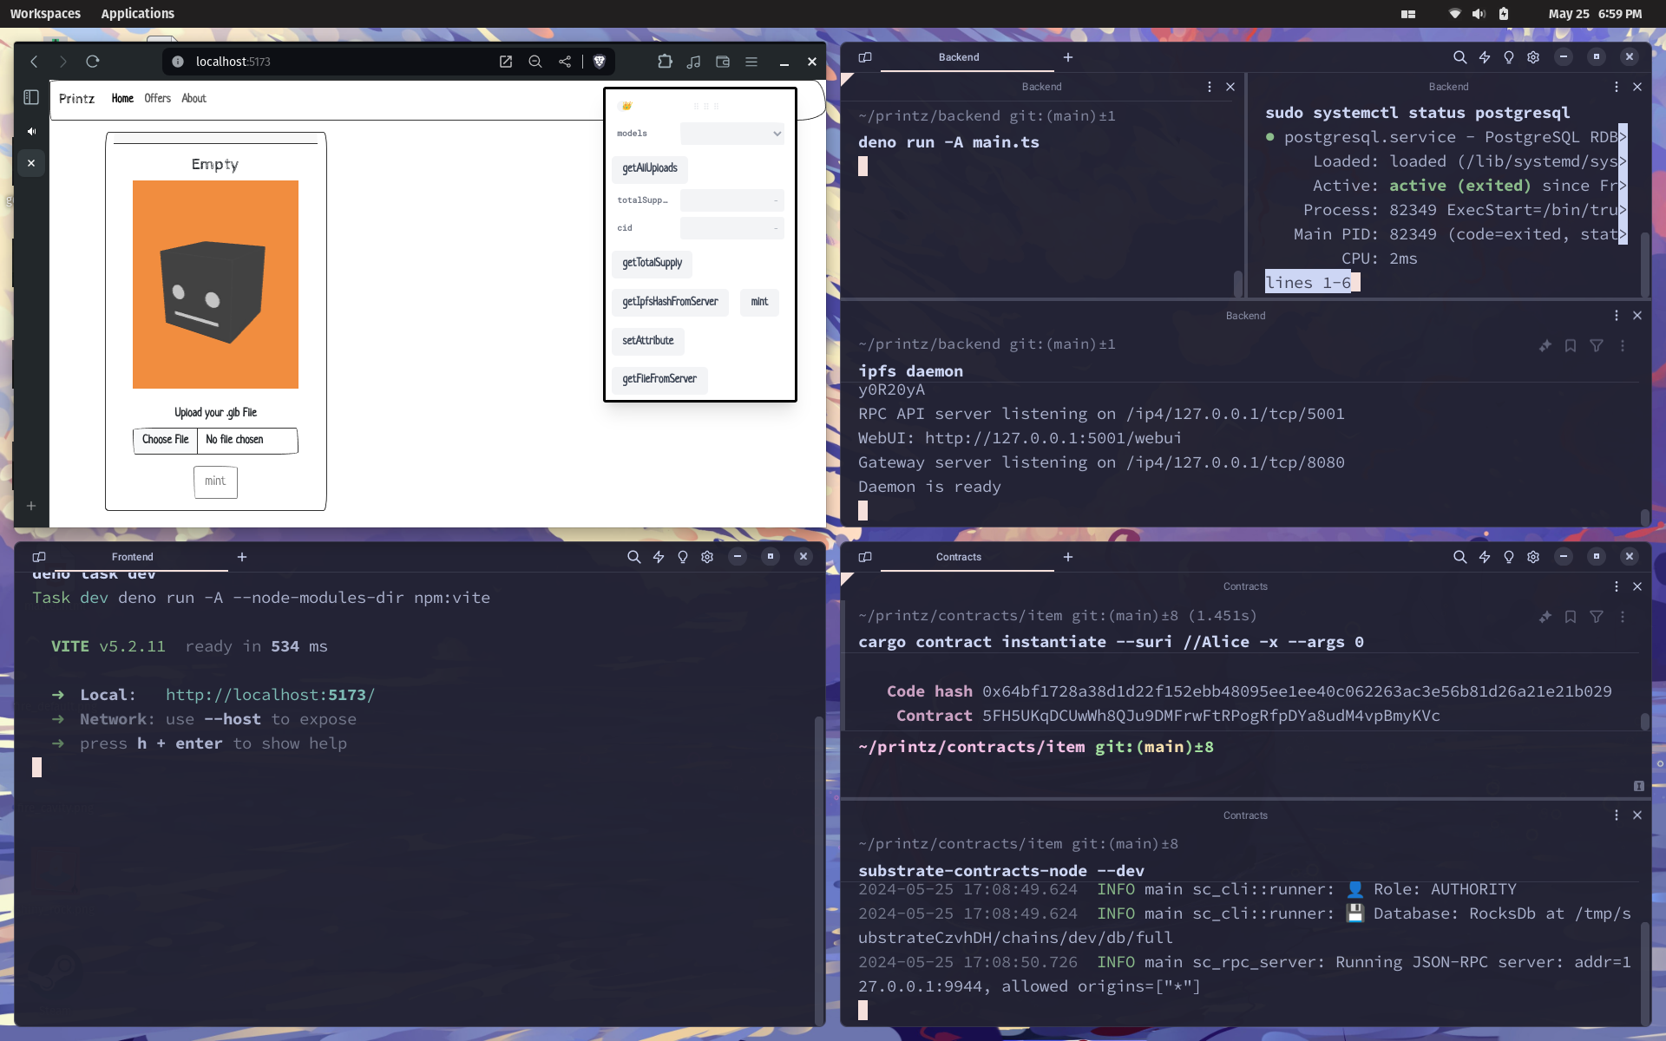Open pane menu of cargo contract pane
Screen dimensions: 1666x1041
click(1616, 586)
